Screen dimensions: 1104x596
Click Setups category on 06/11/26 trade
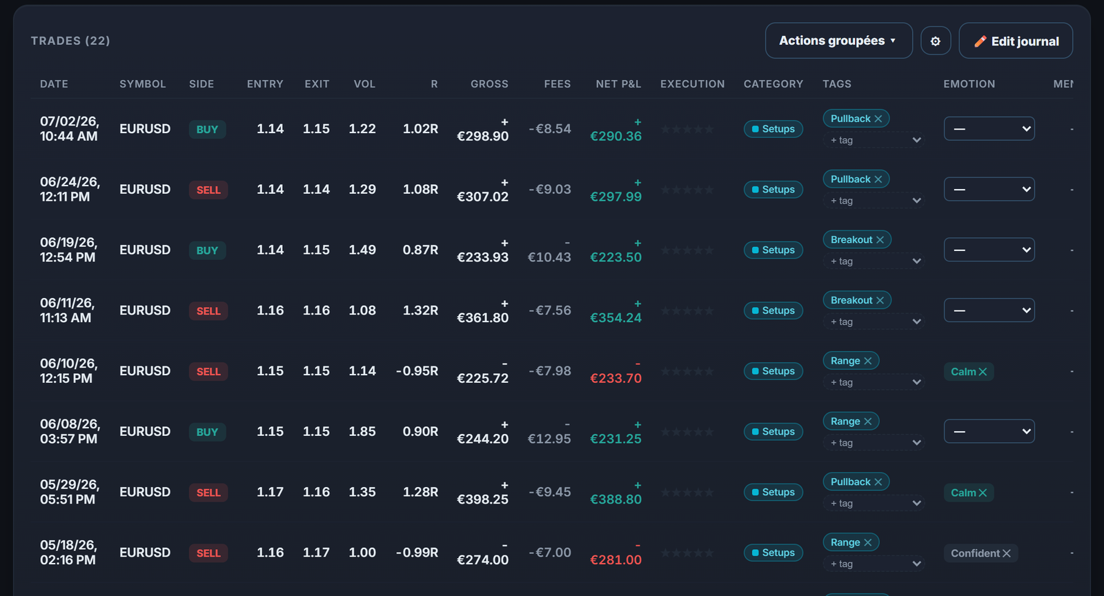point(773,311)
